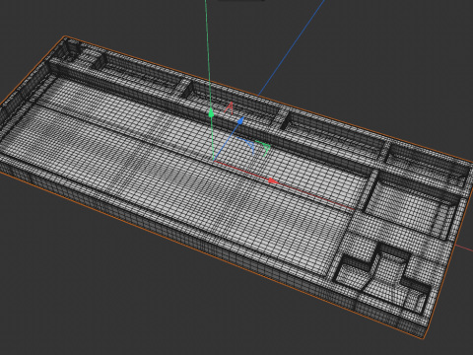Select the red plane-constraint bracket handle

pos(230,108)
